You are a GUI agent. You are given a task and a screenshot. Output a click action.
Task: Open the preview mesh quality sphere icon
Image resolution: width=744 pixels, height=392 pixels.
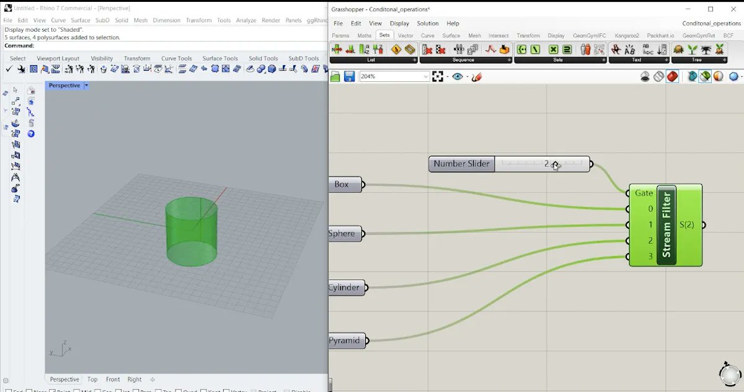718,76
